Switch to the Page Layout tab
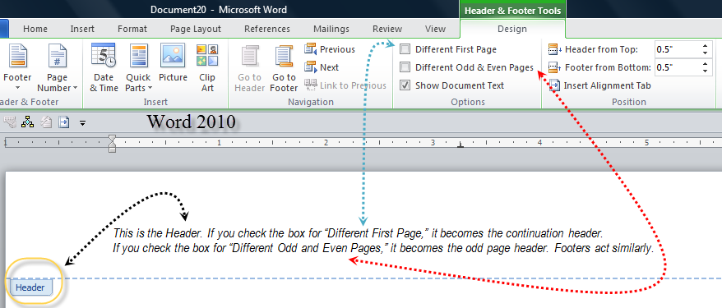 pos(196,29)
